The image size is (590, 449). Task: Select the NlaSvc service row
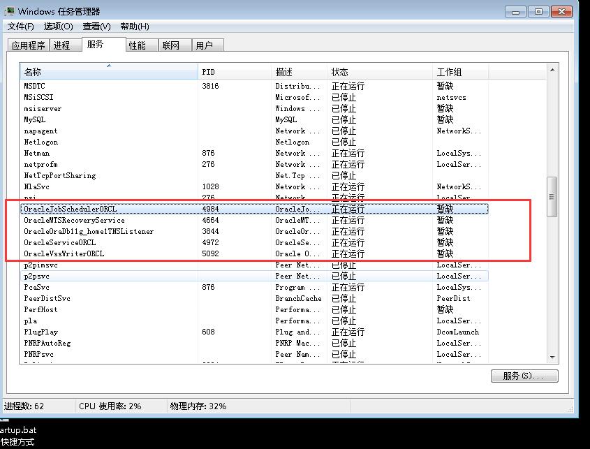pyautogui.click(x=254, y=186)
